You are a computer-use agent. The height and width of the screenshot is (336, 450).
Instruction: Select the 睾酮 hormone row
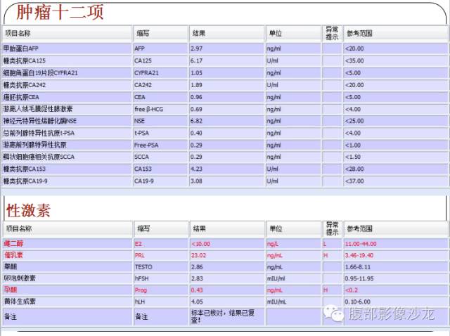point(11,266)
